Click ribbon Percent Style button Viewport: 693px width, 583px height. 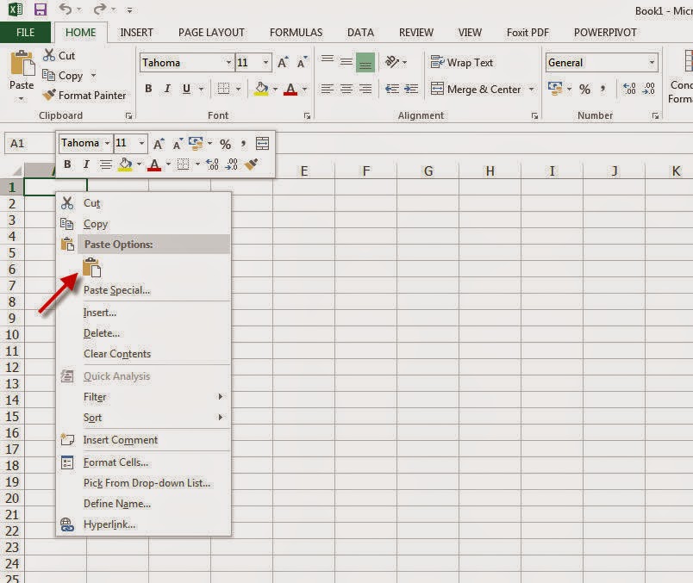pyautogui.click(x=584, y=90)
